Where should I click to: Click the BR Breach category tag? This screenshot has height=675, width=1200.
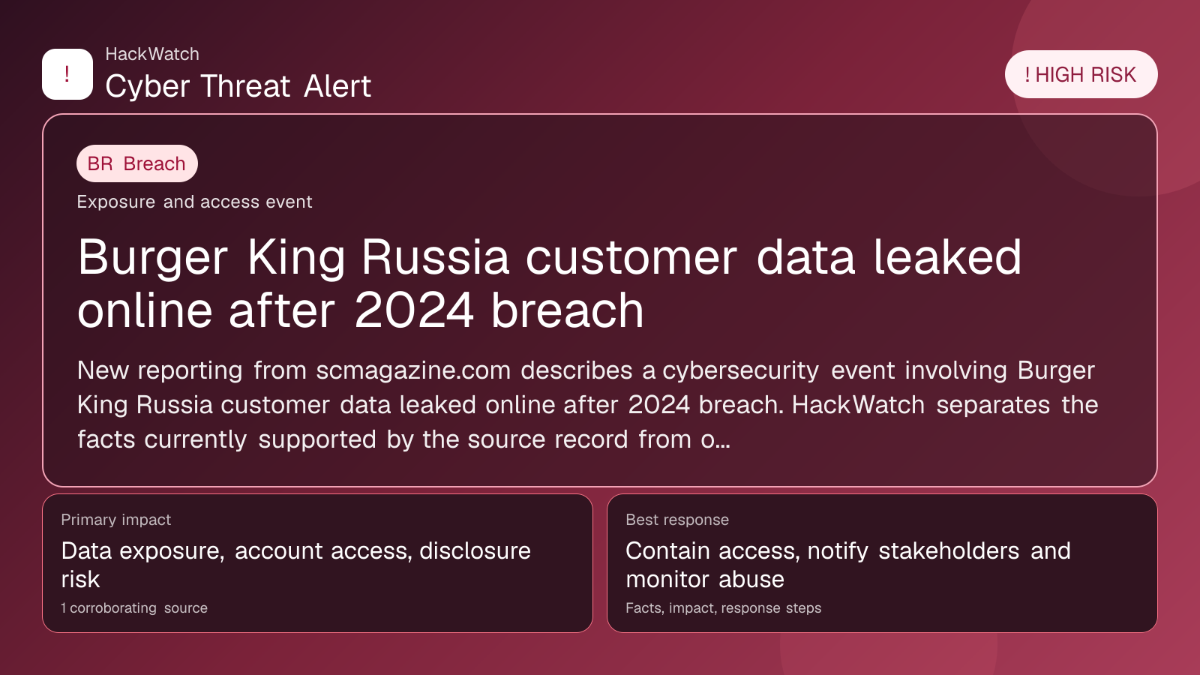coord(136,163)
